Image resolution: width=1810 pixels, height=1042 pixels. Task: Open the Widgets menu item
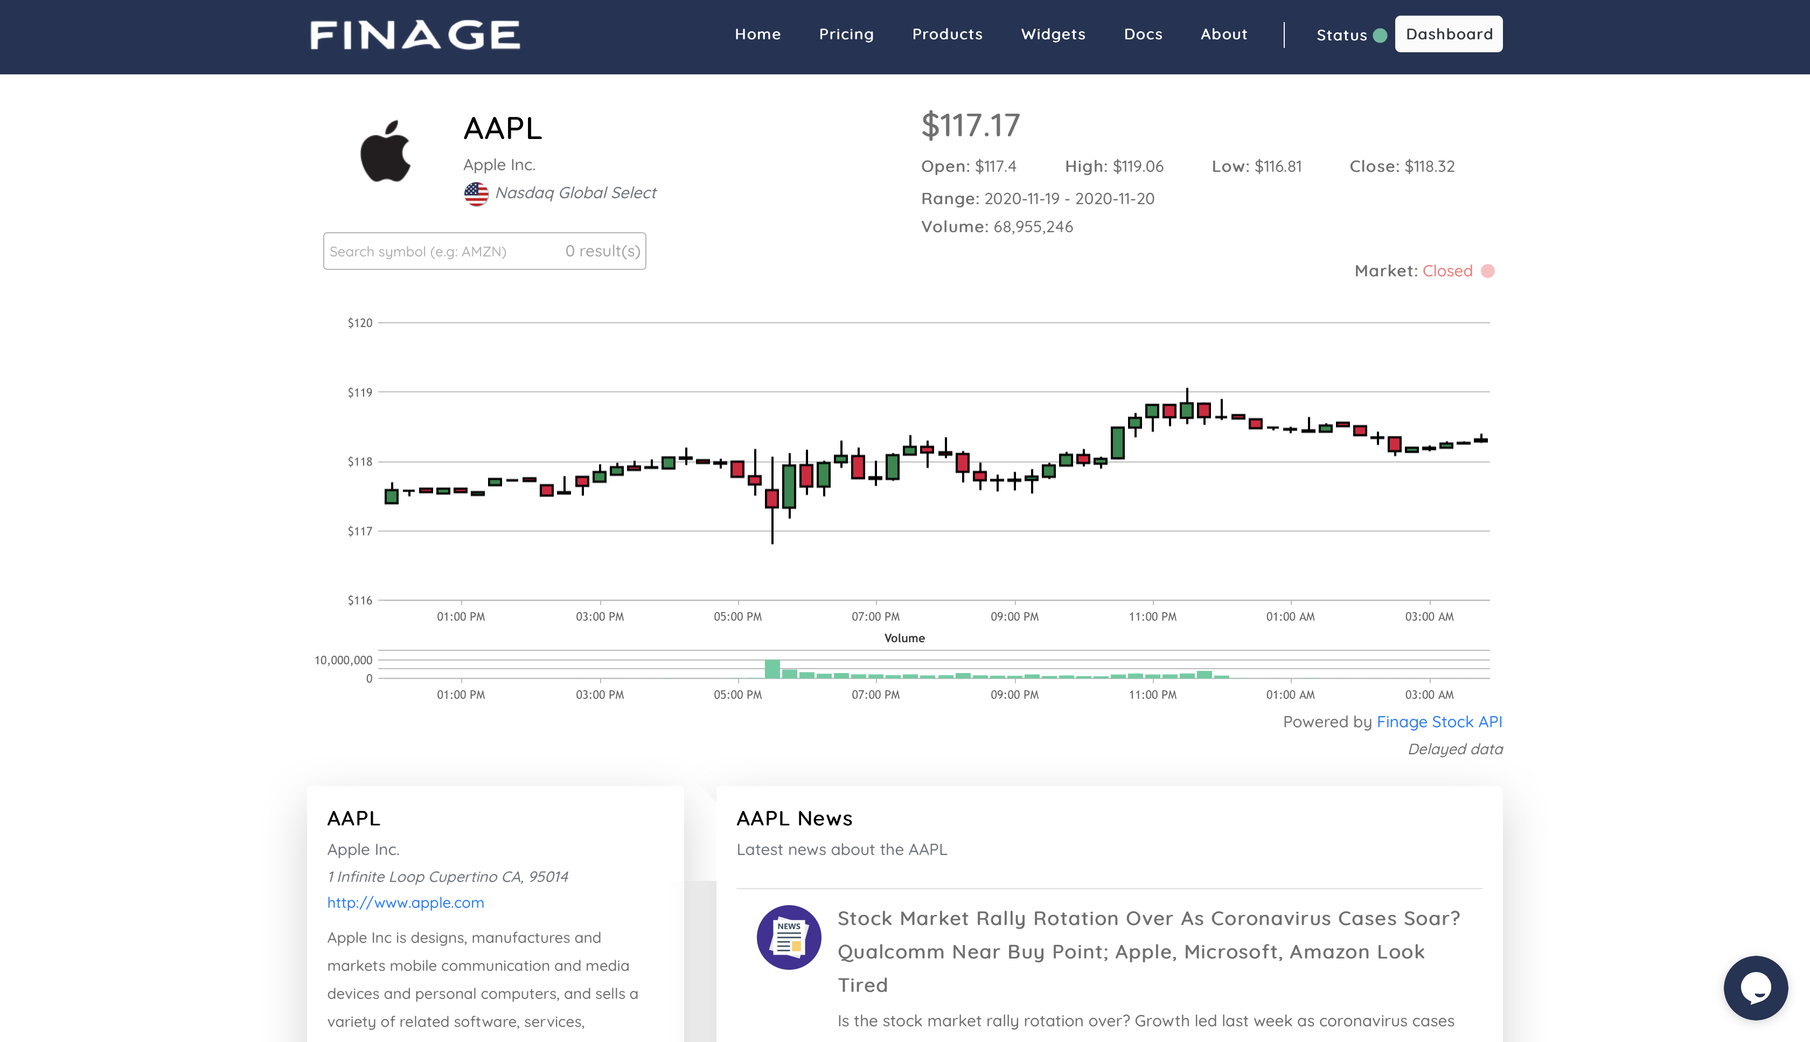click(x=1053, y=34)
